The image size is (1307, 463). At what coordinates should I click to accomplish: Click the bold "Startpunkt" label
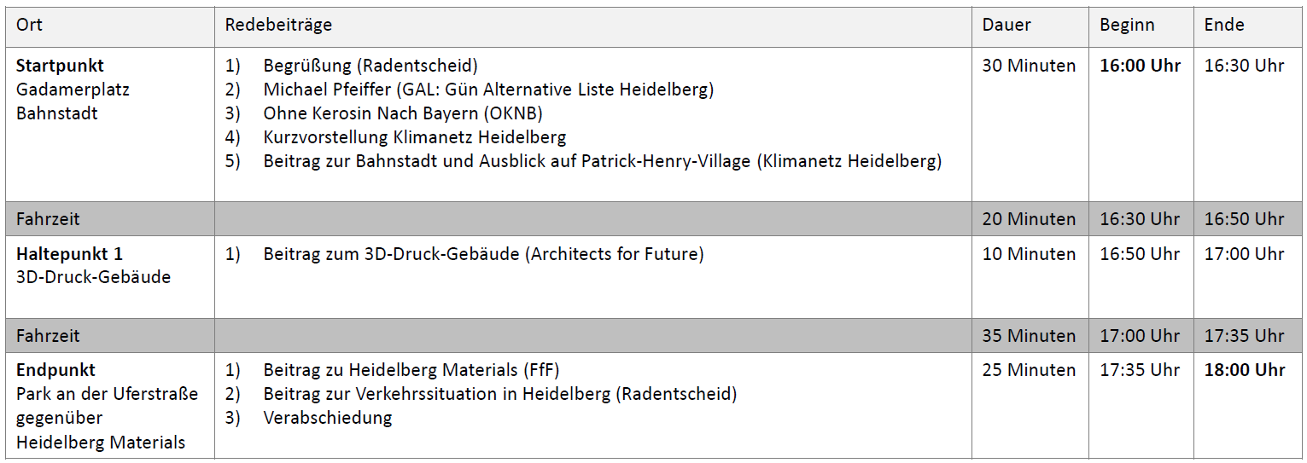[60, 66]
